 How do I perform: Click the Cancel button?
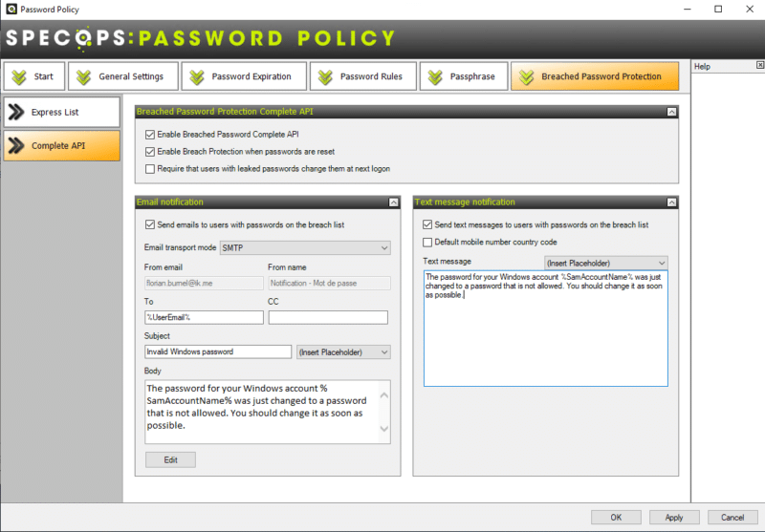[x=732, y=518]
